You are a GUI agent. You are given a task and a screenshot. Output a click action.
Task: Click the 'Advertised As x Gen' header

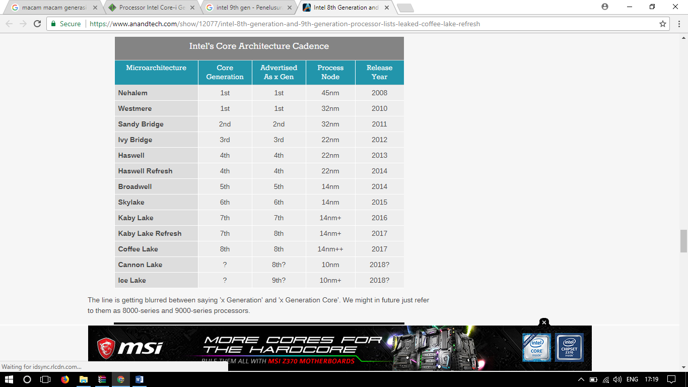(279, 72)
